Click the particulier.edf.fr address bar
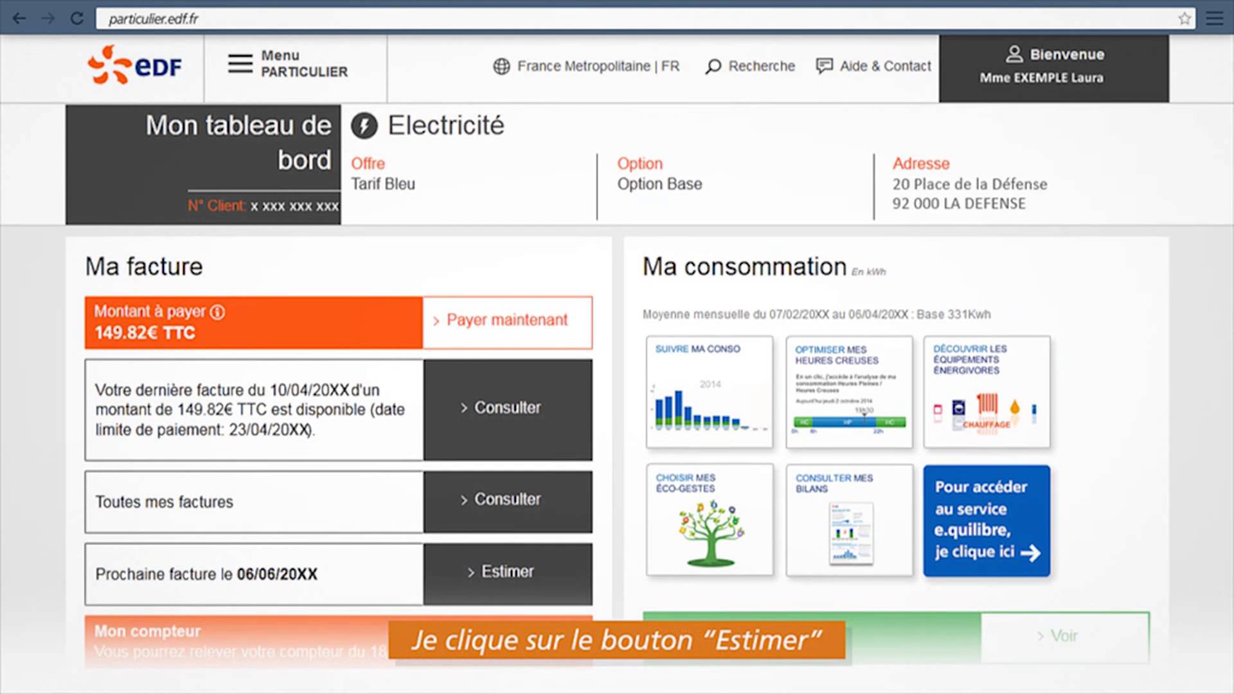Screen dimensions: 1234x694 coord(645,19)
